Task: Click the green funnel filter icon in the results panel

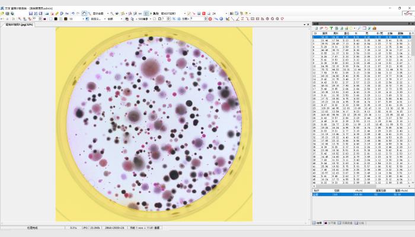Action: click(x=333, y=28)
